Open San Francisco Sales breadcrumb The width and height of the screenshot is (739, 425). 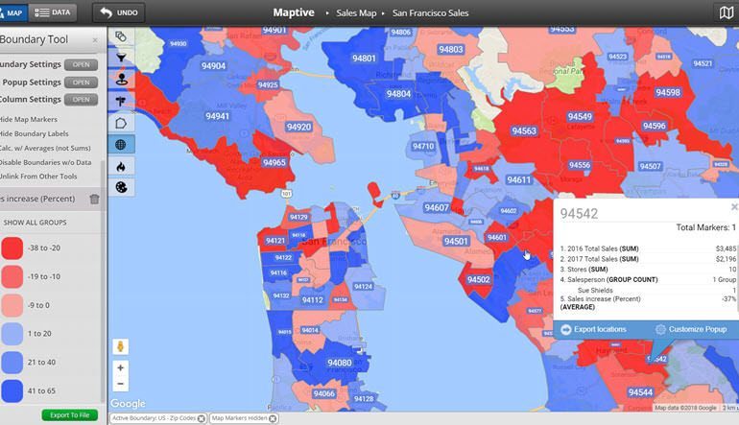[430, 13]
